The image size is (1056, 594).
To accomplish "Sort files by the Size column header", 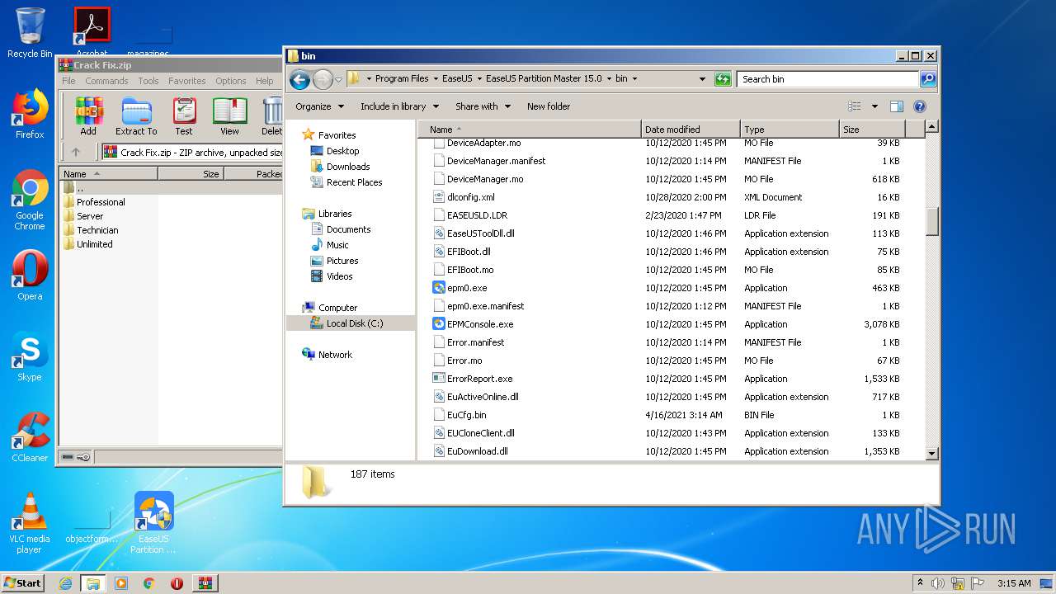I will click(x=872, y=130).
